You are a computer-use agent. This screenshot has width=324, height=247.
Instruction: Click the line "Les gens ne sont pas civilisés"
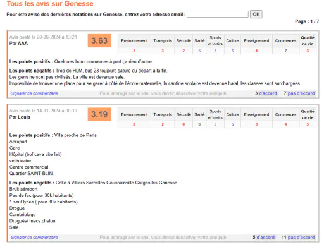(x=67, y=77)
